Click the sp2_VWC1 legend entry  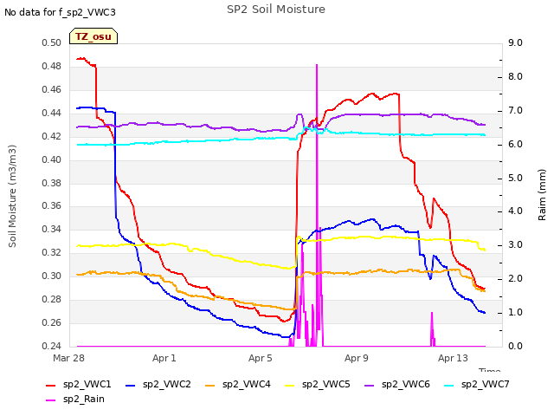click(79, 385)
